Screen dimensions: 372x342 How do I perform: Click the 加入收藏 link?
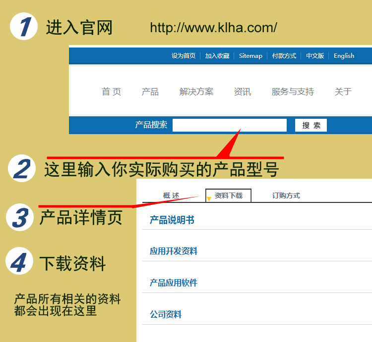(x=217, y=56)
